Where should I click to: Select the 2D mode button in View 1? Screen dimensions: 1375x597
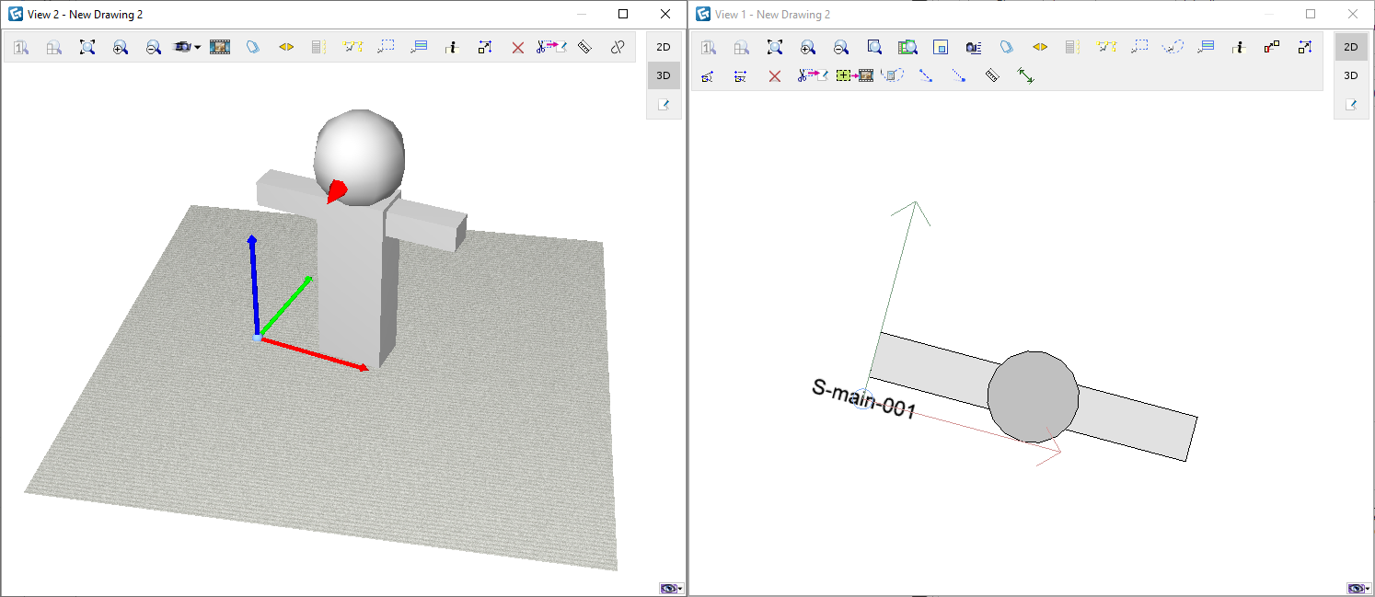click(1351, 47)
